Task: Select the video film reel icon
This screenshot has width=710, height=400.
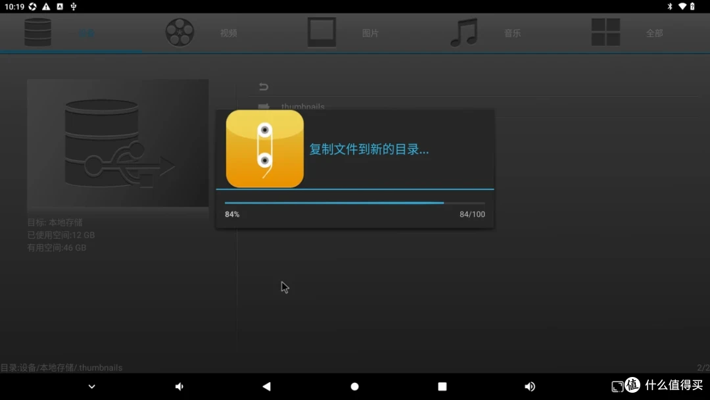Action: tap(179, 32)
